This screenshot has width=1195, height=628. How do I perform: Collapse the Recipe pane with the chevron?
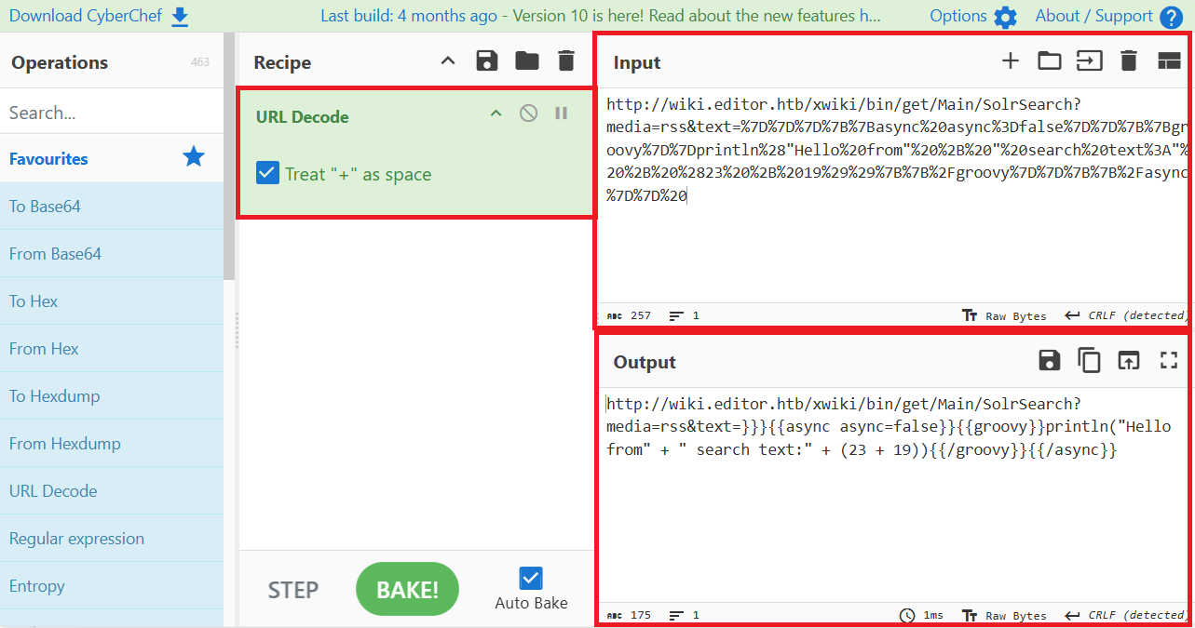coord(448,61)
